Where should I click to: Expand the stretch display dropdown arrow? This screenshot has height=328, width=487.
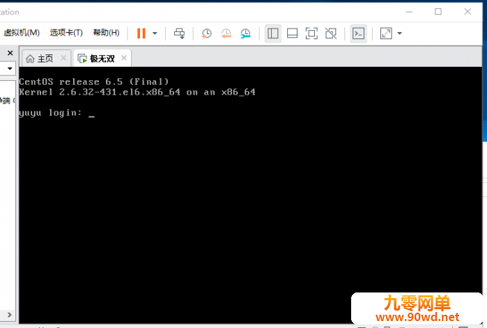(x=400, y=33)
